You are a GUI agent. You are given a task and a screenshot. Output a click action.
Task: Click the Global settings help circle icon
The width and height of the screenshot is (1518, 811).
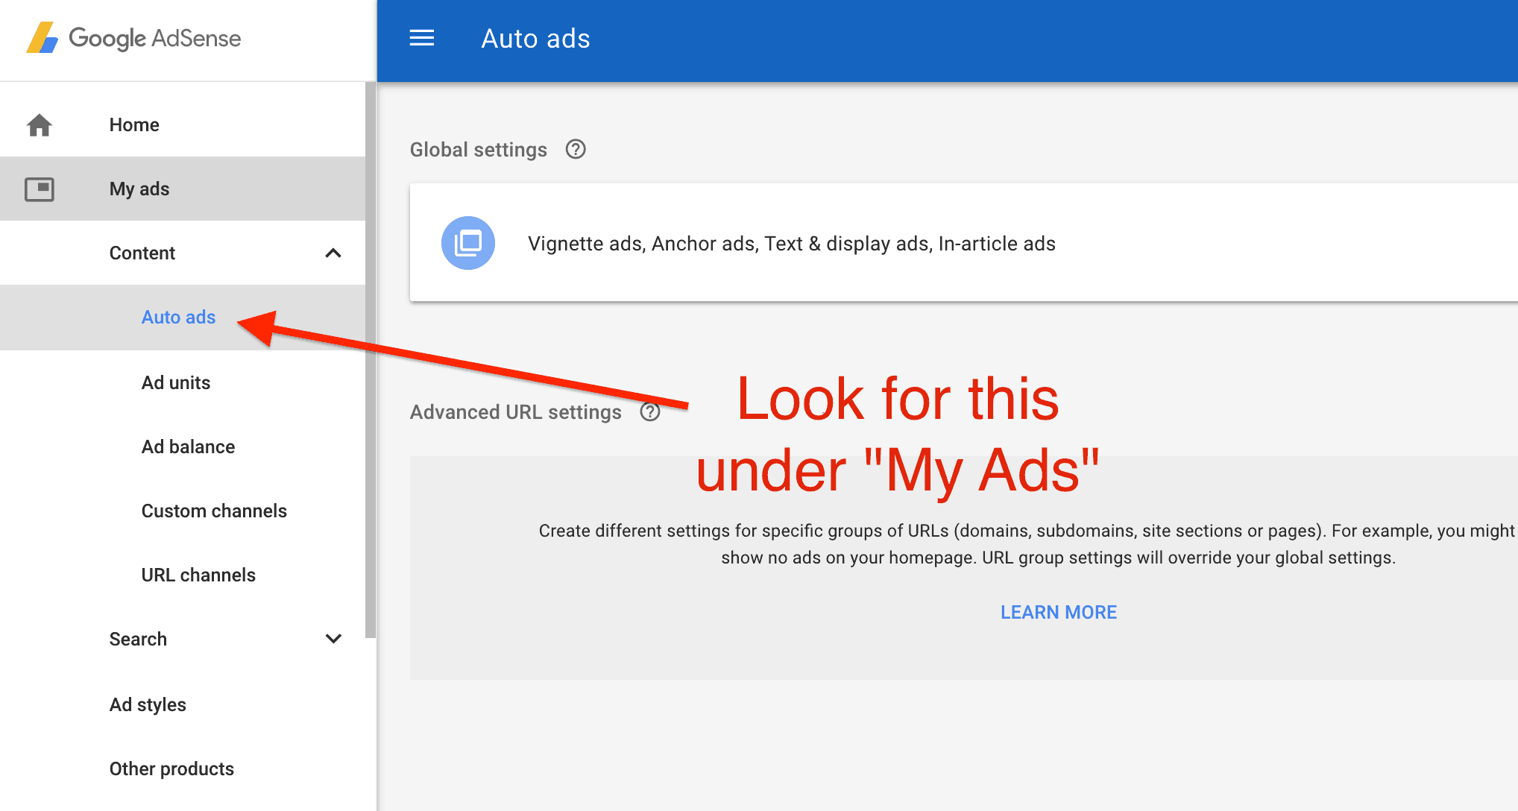(x=579, y=148)
